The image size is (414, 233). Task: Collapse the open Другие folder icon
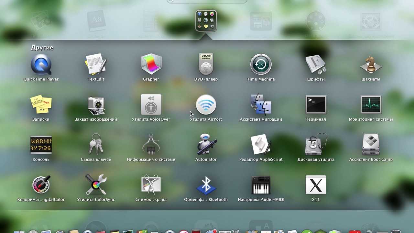(x=206, y=21)
